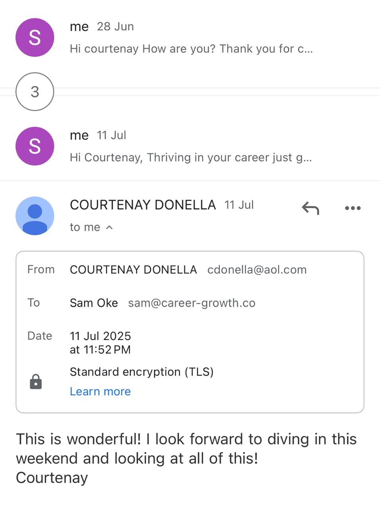Viewport: 380px width, 509px height.
Task: Expand the 3 hidden messages circle
Action: pos(35,92)
